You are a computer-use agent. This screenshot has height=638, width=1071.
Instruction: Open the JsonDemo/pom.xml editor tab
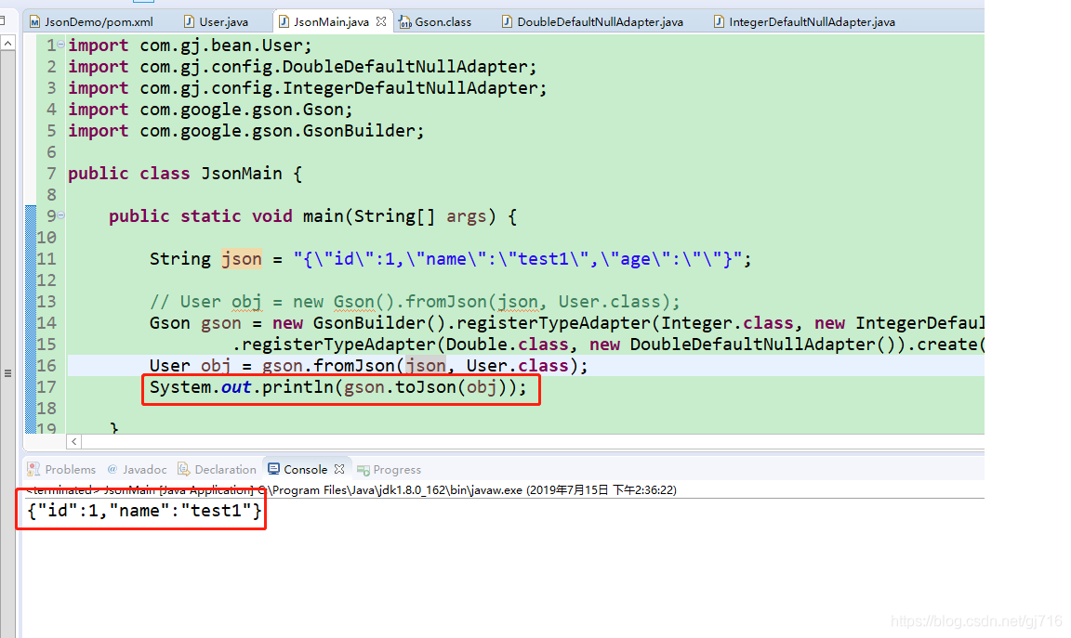click(92, 22)
